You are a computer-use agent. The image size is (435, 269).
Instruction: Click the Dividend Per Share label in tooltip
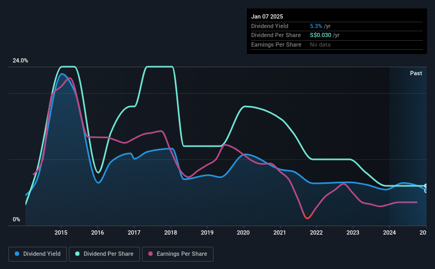(x=276, y=35)
